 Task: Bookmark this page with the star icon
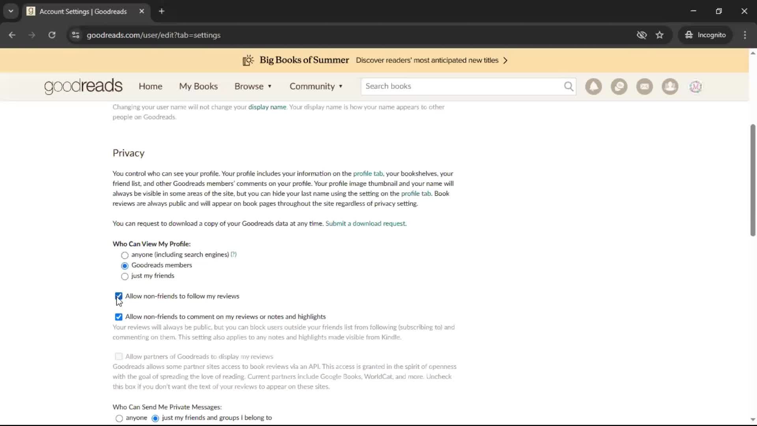pos(660,35)
